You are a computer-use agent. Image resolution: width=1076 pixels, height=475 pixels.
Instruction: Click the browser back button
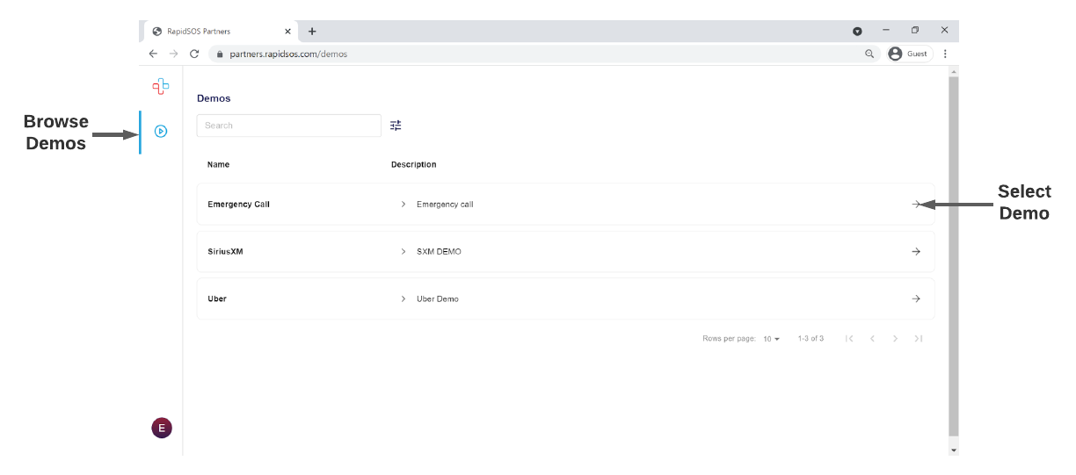pyautogui.click(x=153, y=54)
